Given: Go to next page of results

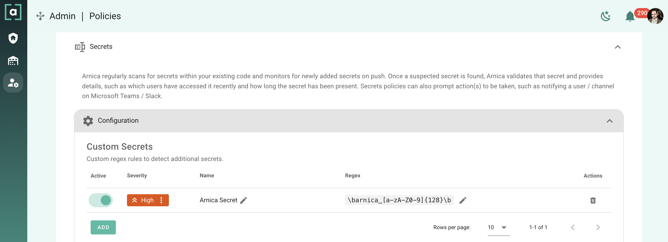Looking at the screenshot, I should coord(598,228).
